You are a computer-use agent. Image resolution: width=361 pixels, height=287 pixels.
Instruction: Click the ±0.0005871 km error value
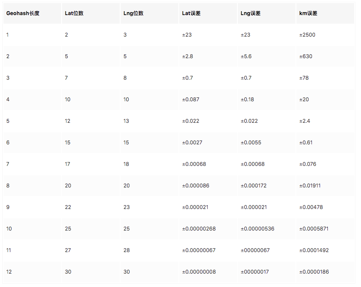tap(314, 229)
